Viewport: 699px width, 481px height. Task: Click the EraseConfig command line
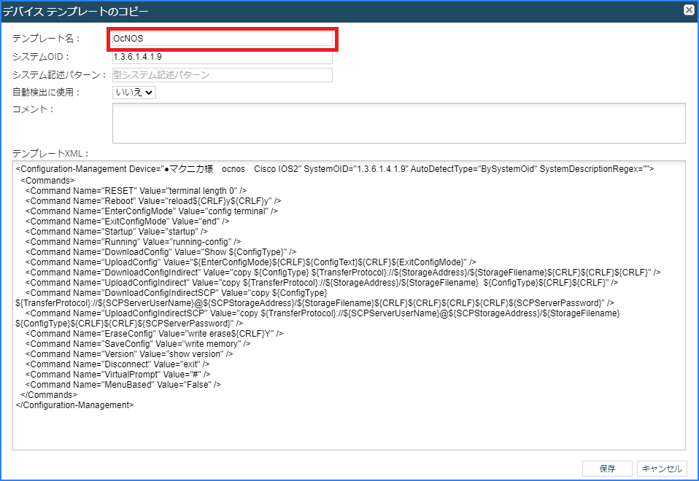154,334
